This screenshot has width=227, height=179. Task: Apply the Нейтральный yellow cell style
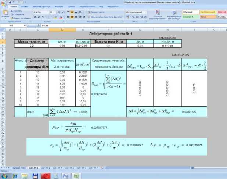207,12
